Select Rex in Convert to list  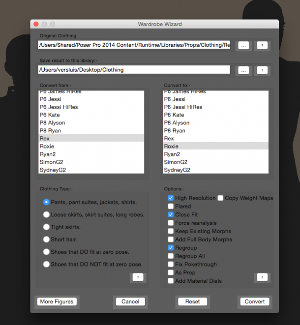pos(215,139)
